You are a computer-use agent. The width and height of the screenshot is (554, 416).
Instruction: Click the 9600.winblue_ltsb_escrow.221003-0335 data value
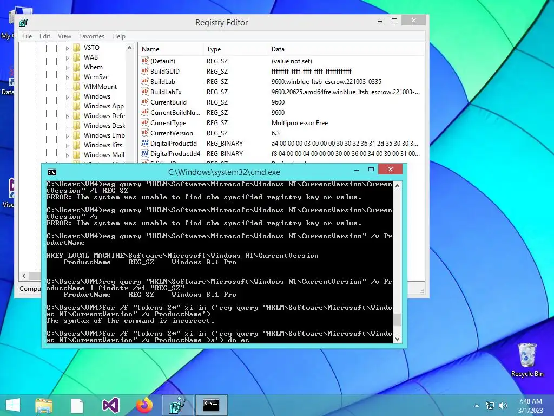click(326, 82)
